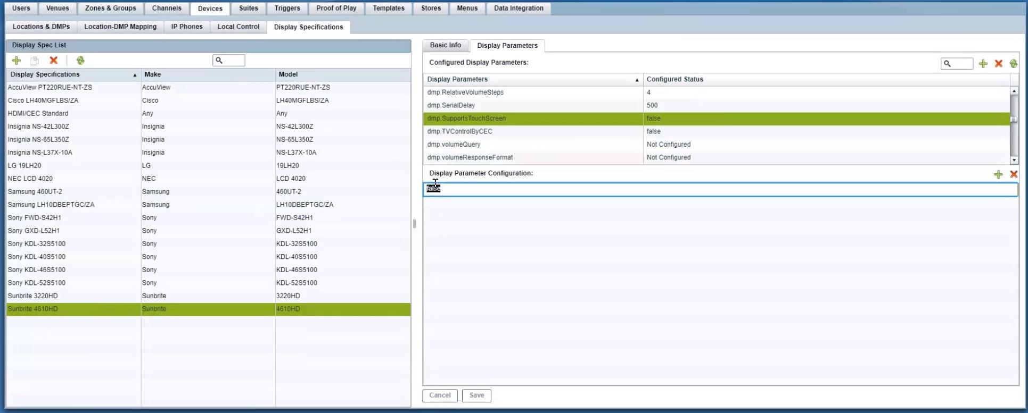This screenshot has height=413, width=1028.
Task: Refresh the Display Spec List
Action: click(x=80, y=61)
